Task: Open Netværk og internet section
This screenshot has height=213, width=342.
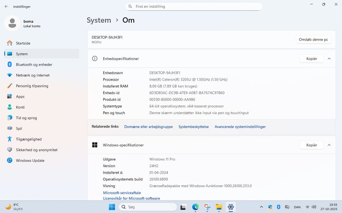Action: click(32, 75)
